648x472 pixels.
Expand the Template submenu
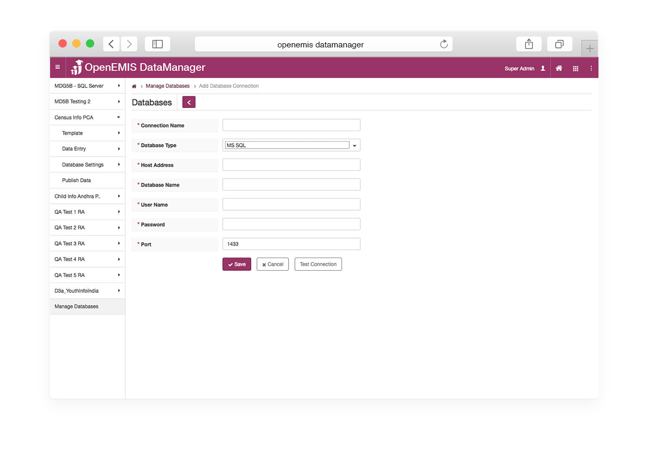(x=87, y=133)
